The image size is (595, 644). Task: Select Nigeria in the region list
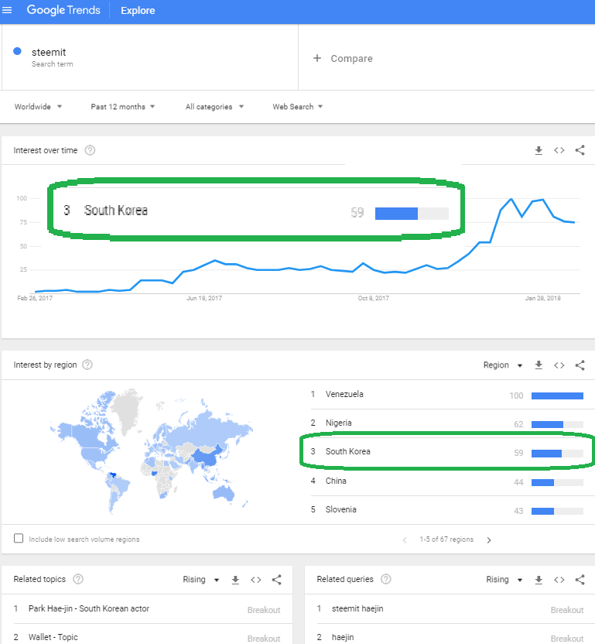click(446, 423)
